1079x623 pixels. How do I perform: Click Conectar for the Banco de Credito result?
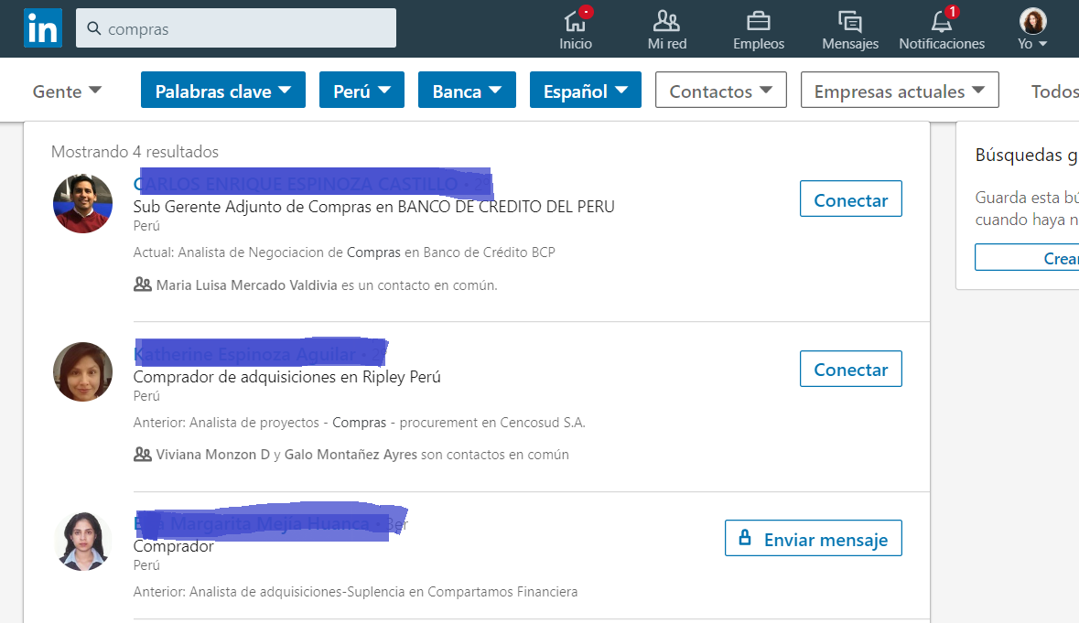coord(850,199)
